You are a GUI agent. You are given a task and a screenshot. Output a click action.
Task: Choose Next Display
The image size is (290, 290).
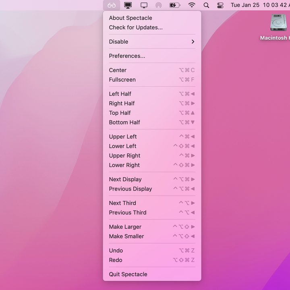click(152, 179)
